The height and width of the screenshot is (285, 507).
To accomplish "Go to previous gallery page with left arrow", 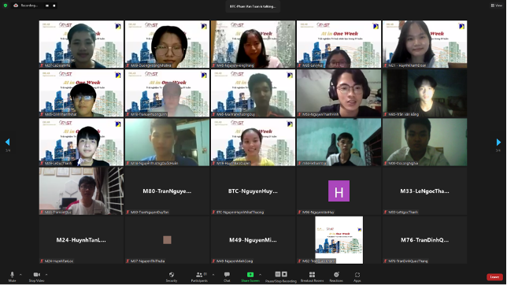I will [x=8, y=142].
